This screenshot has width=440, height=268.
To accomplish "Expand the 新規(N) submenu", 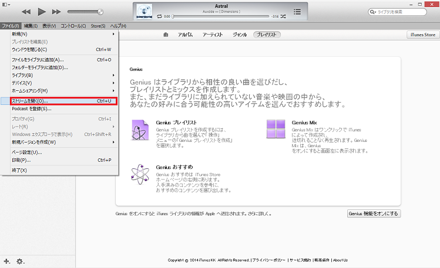I will click(x=63, y=34).
